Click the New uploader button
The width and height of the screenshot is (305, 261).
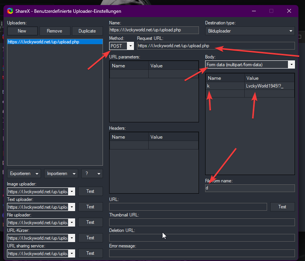pos(22,31)
